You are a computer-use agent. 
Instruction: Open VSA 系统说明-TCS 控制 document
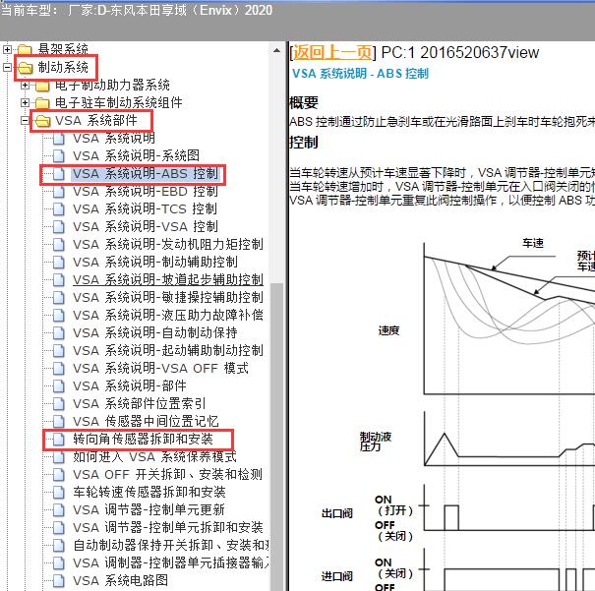(146, 209)
